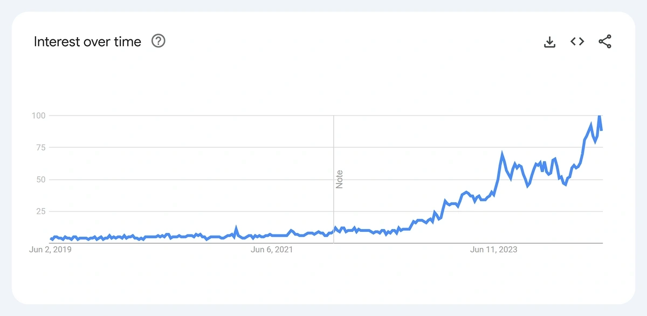
Task: Click the circled question mark beside the title
Action: pyautogui.click(x=158, y=41)
